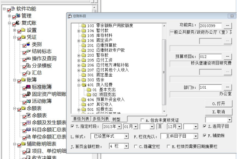Enable H.栏续页需要日期摘要栏 checkbox
The height and width of the screenshot is (159, 237).
coord(168,146)
